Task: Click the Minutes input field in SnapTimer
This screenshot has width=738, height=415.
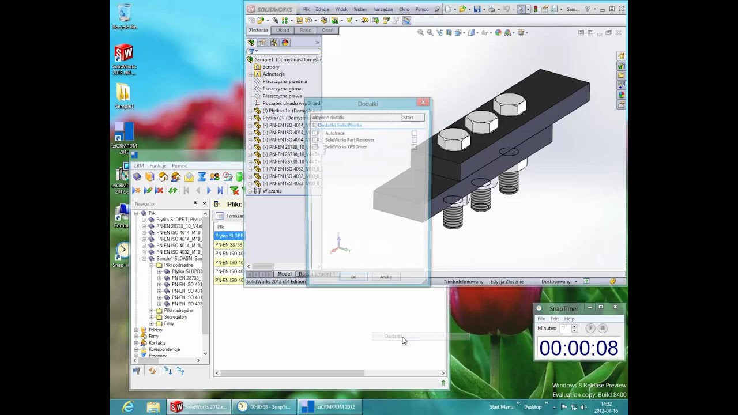Action: pos(565,329)
